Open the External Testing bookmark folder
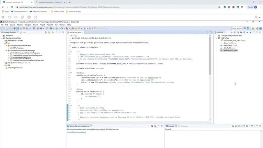This screenshot has width=263, height=148. coord(73,12)
